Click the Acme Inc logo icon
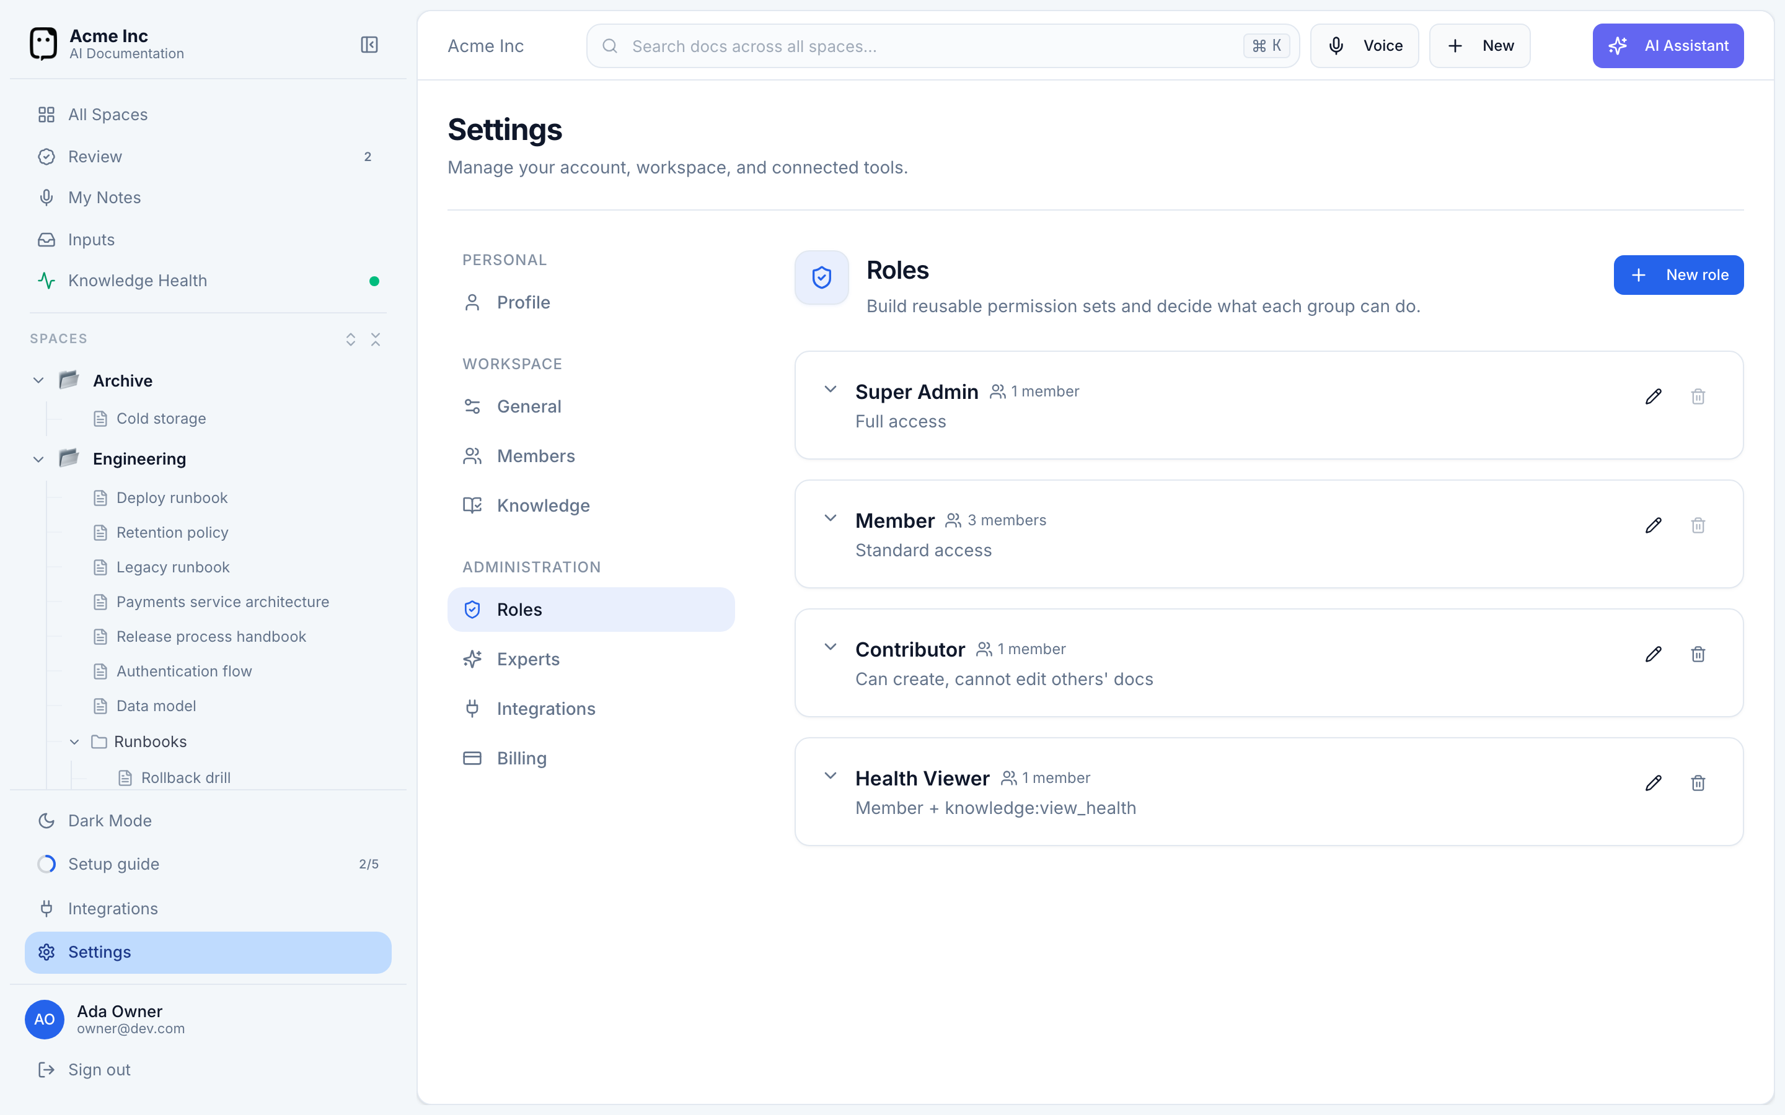 (43, 43)
